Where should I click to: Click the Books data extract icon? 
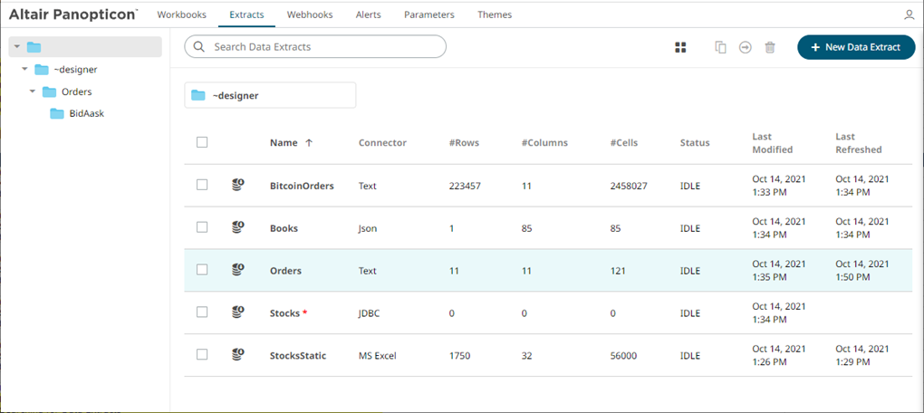pos(237,227)
